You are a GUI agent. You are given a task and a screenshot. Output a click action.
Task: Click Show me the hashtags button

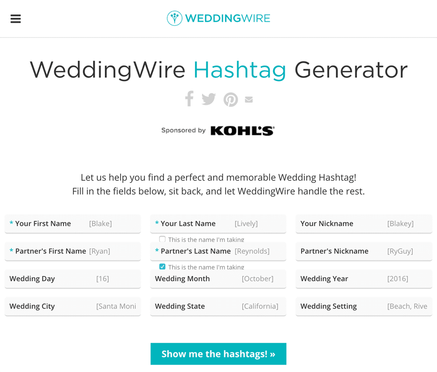218,354
